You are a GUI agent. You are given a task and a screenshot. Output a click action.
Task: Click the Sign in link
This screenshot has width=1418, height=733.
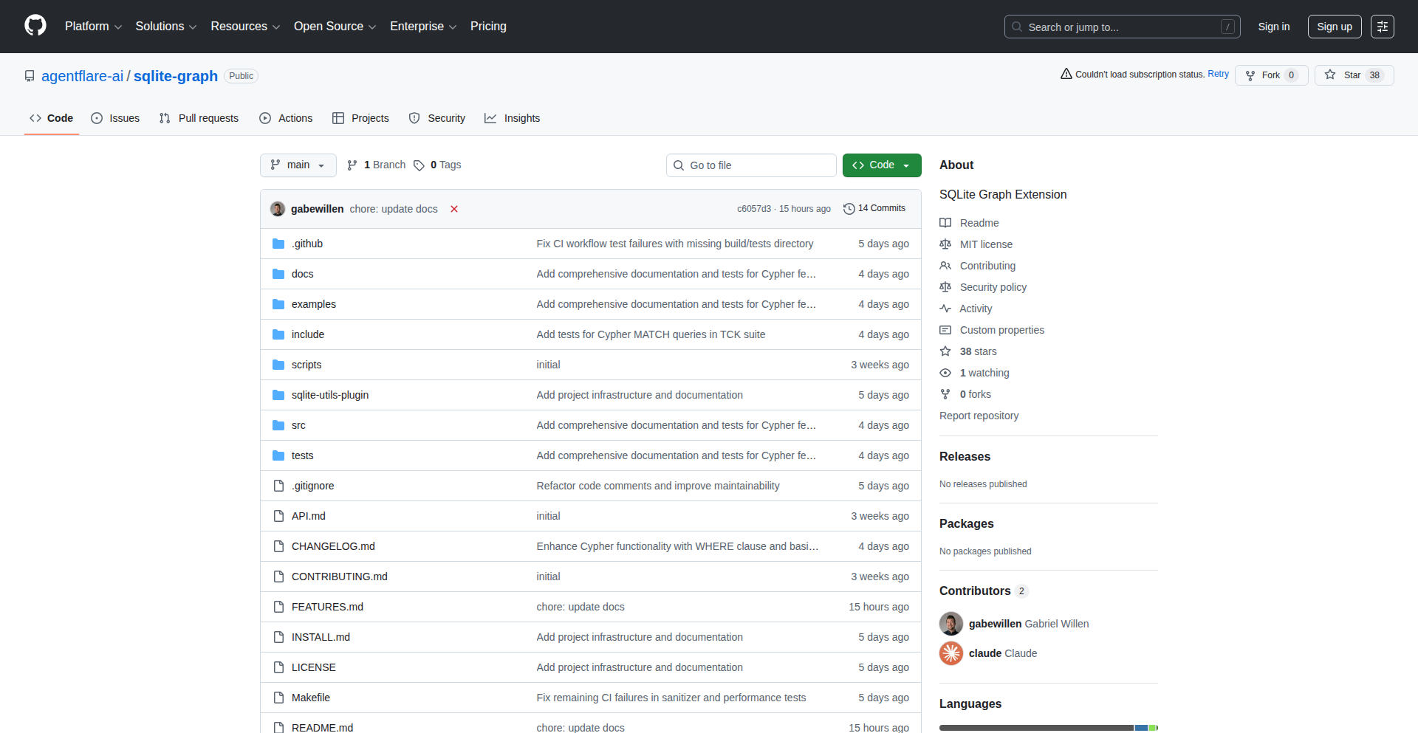pyautogui.click(x=1274, y=27)
